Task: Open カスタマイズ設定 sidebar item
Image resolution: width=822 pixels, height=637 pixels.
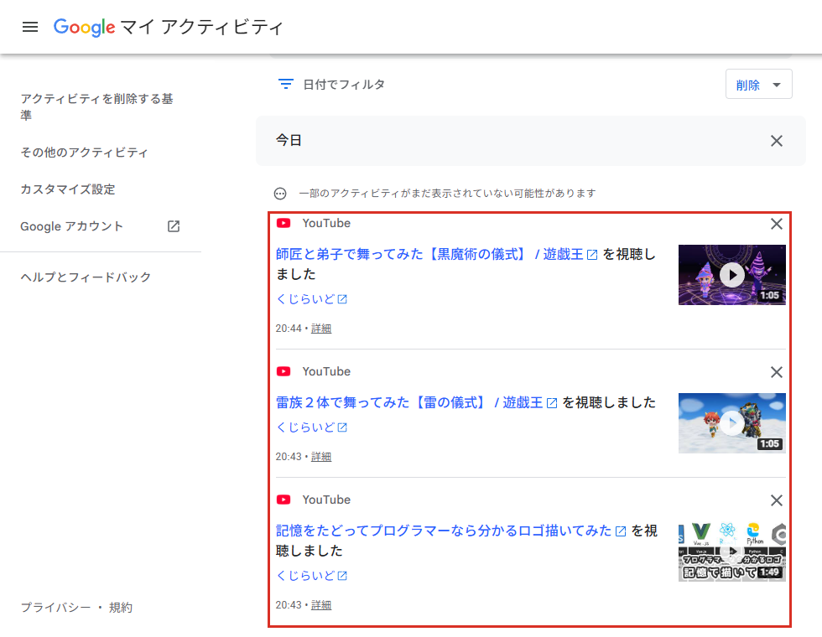Action: [68, 189]
